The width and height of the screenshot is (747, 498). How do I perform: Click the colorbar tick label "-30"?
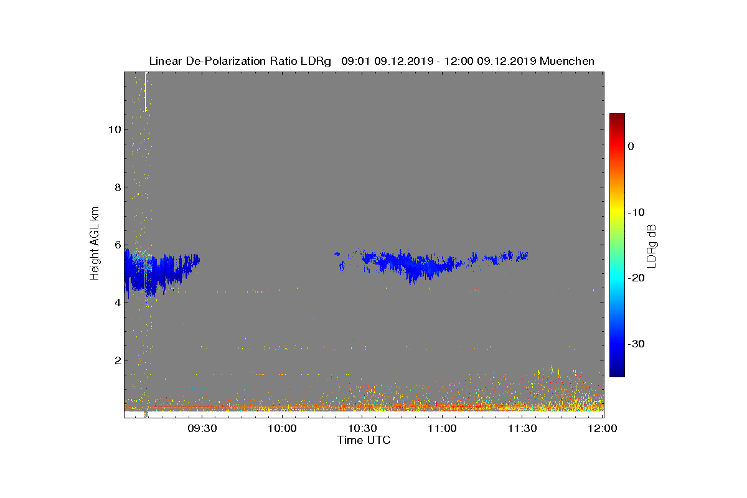point(636,344)
